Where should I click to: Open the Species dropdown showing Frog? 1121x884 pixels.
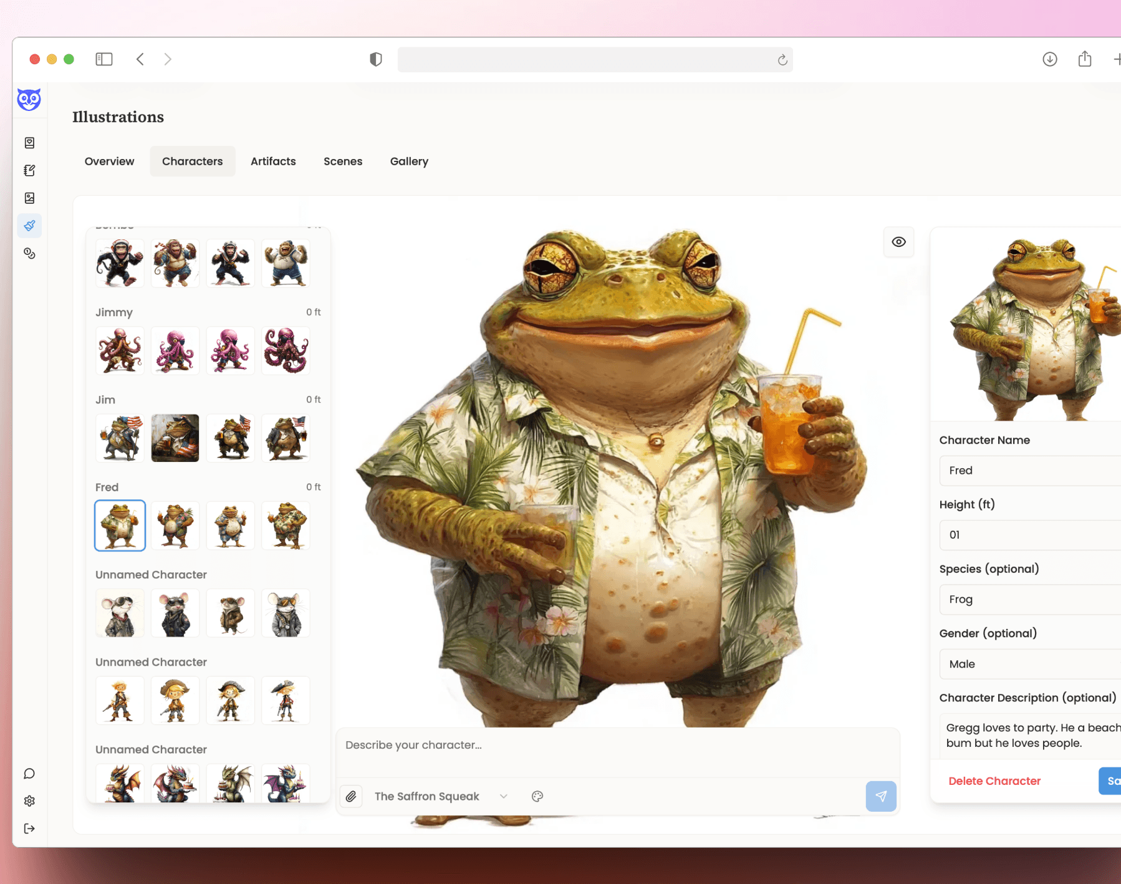coord(1029,599)
